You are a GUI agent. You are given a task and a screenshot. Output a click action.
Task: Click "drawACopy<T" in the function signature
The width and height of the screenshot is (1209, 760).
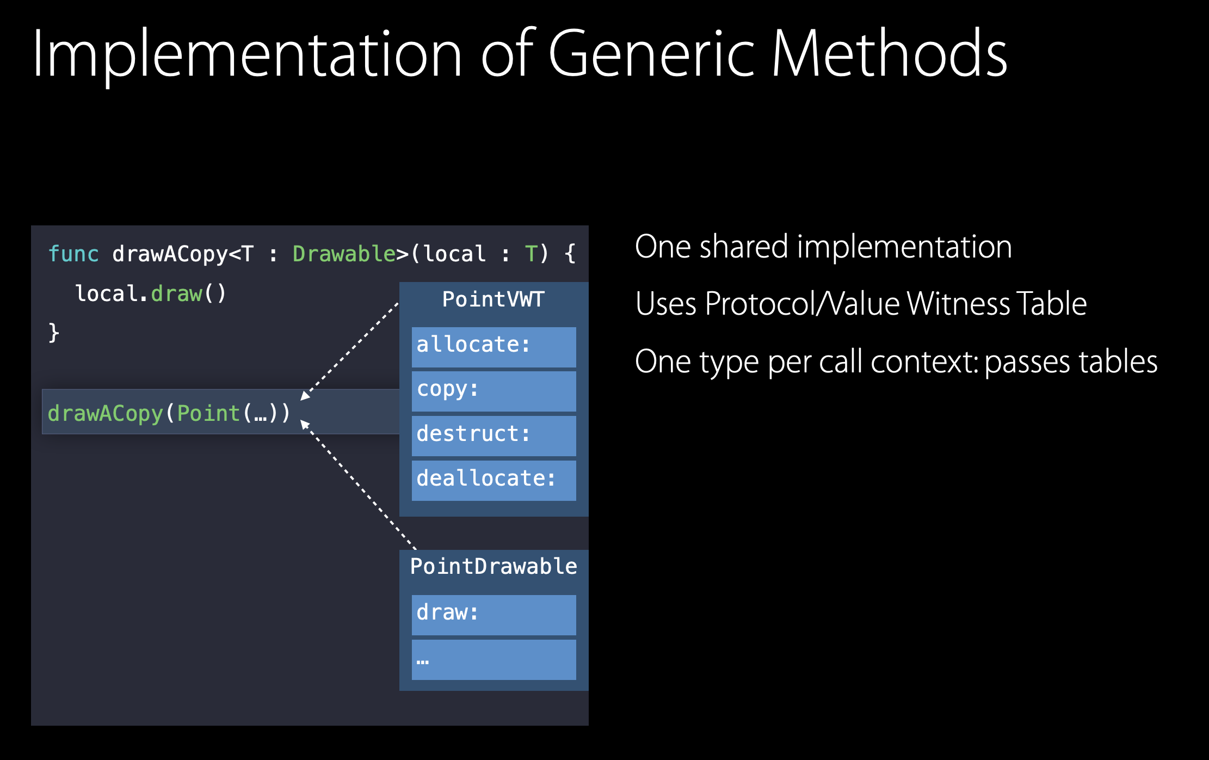point(183,254)
